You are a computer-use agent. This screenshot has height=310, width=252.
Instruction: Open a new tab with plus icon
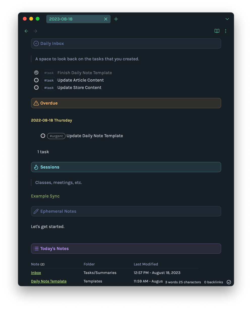tap(116, 19)
